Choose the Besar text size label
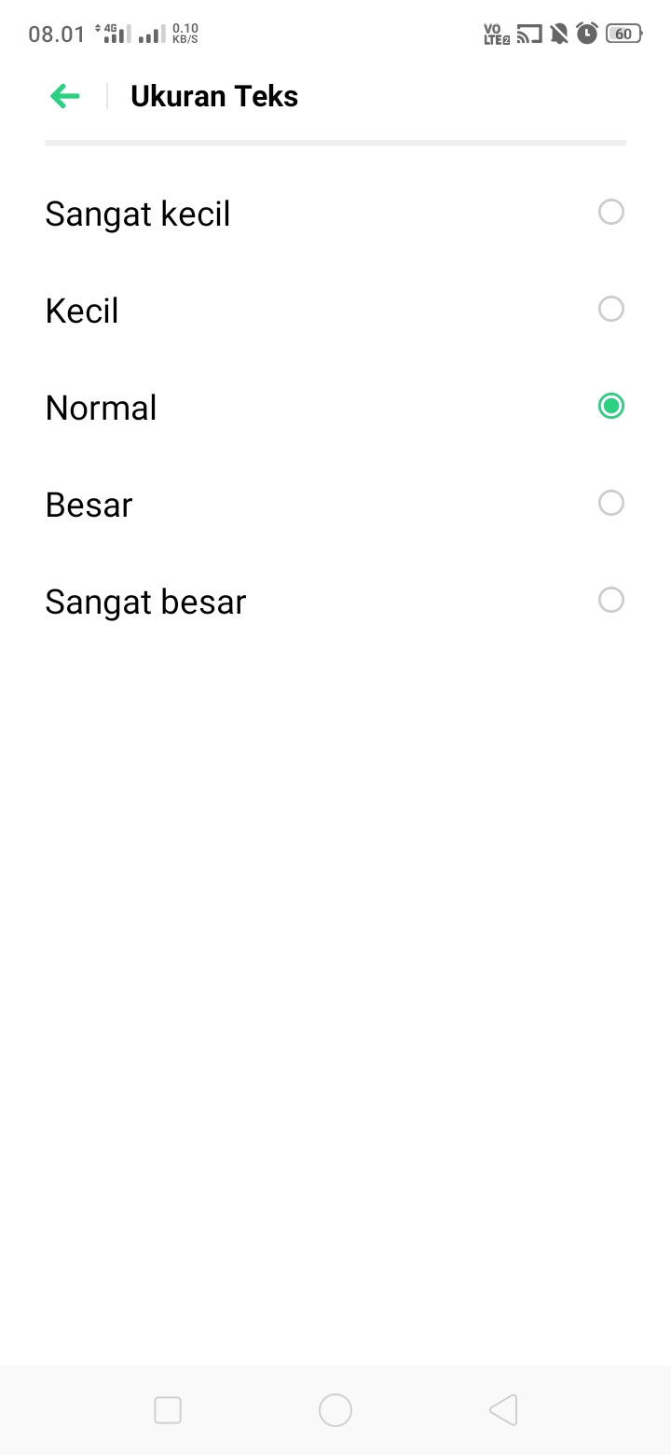Viewport: 671px width, 1455px height. (89, 506)
